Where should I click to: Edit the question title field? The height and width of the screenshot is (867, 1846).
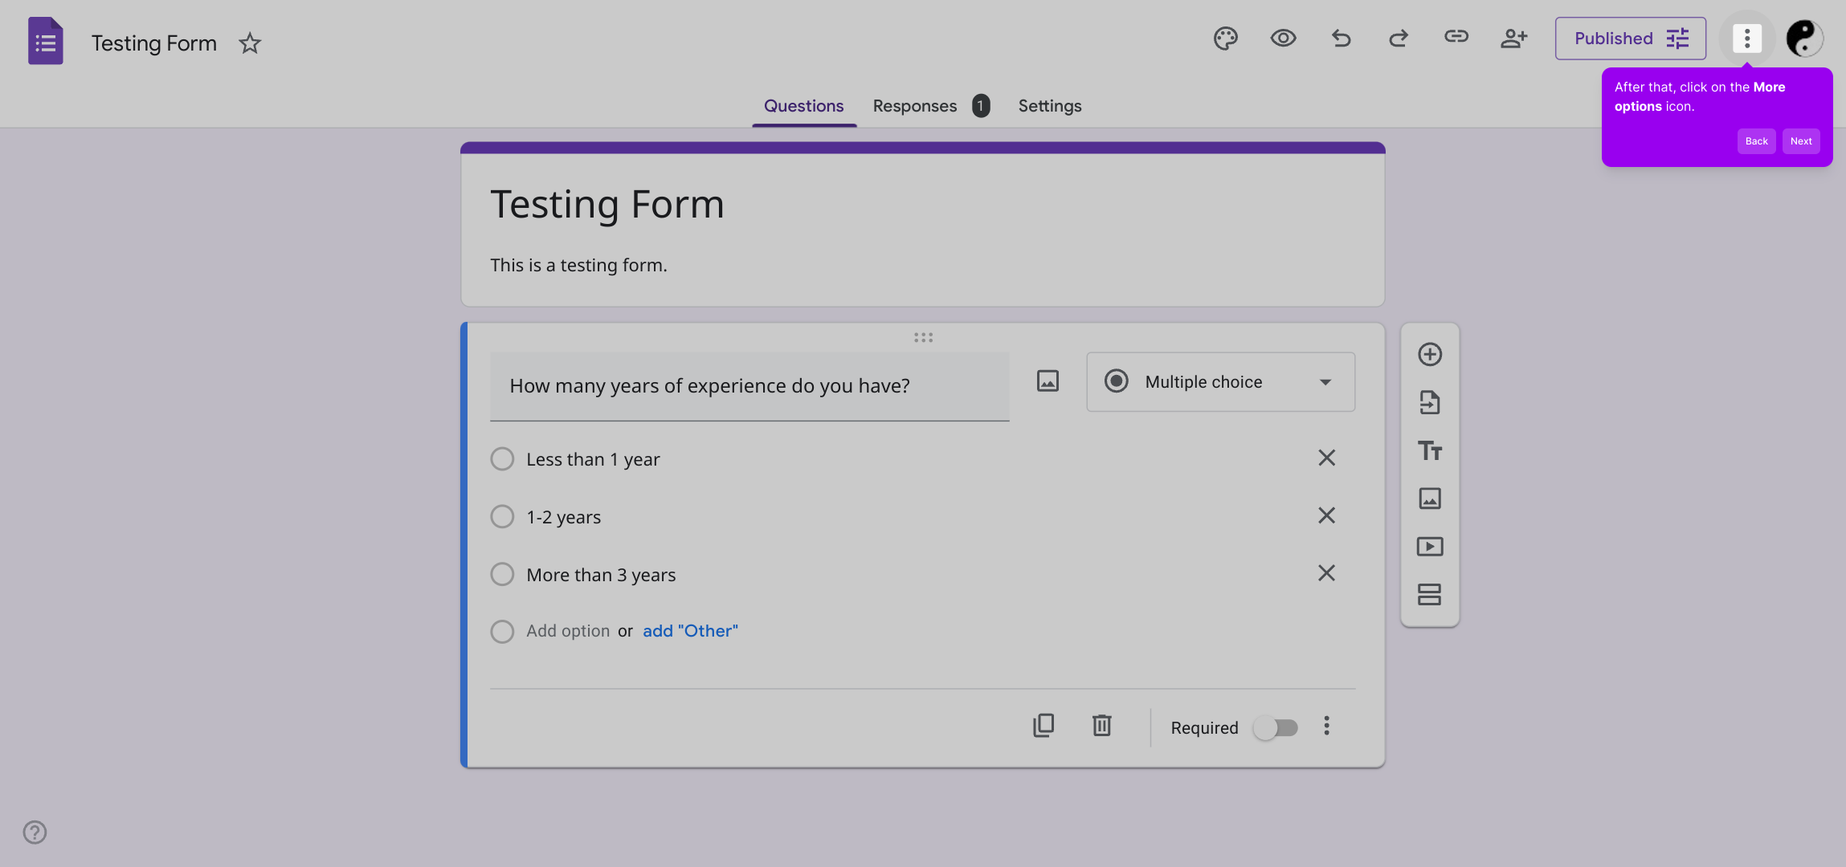coord(749,386)
